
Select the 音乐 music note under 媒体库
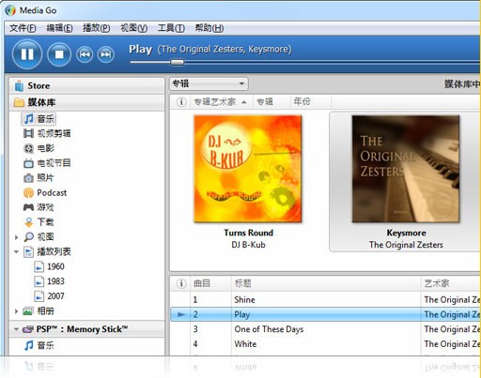28,119
